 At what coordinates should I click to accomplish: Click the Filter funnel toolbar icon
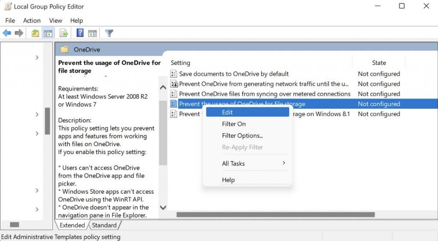point(109,33)
